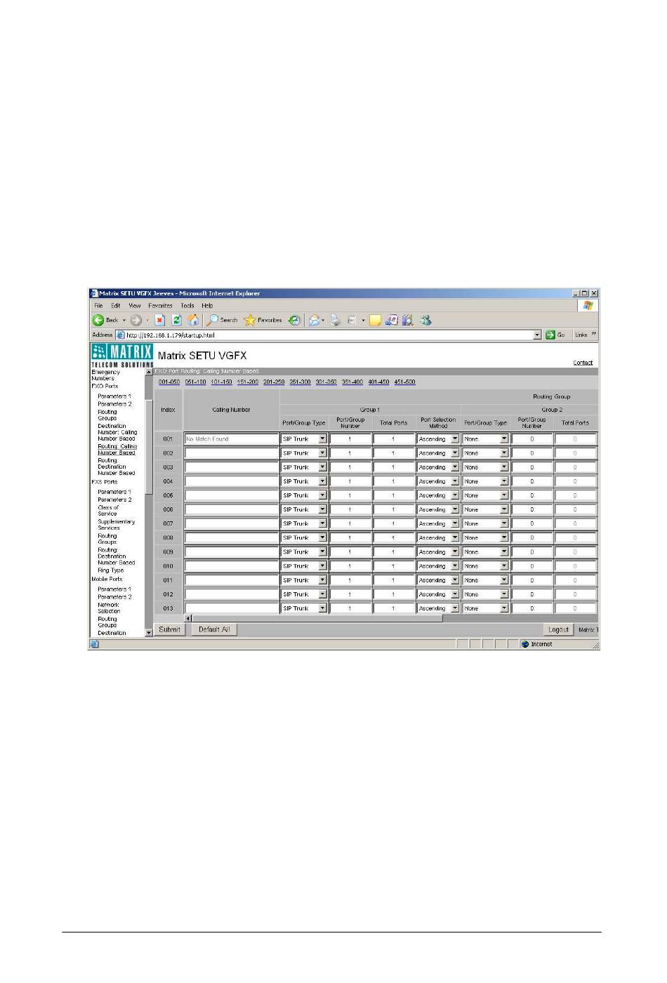Open Group 1 Port/Group Type dropdown for row 013
The width and height of the screenshot is (667, 983).
click(x=323, y=608)
